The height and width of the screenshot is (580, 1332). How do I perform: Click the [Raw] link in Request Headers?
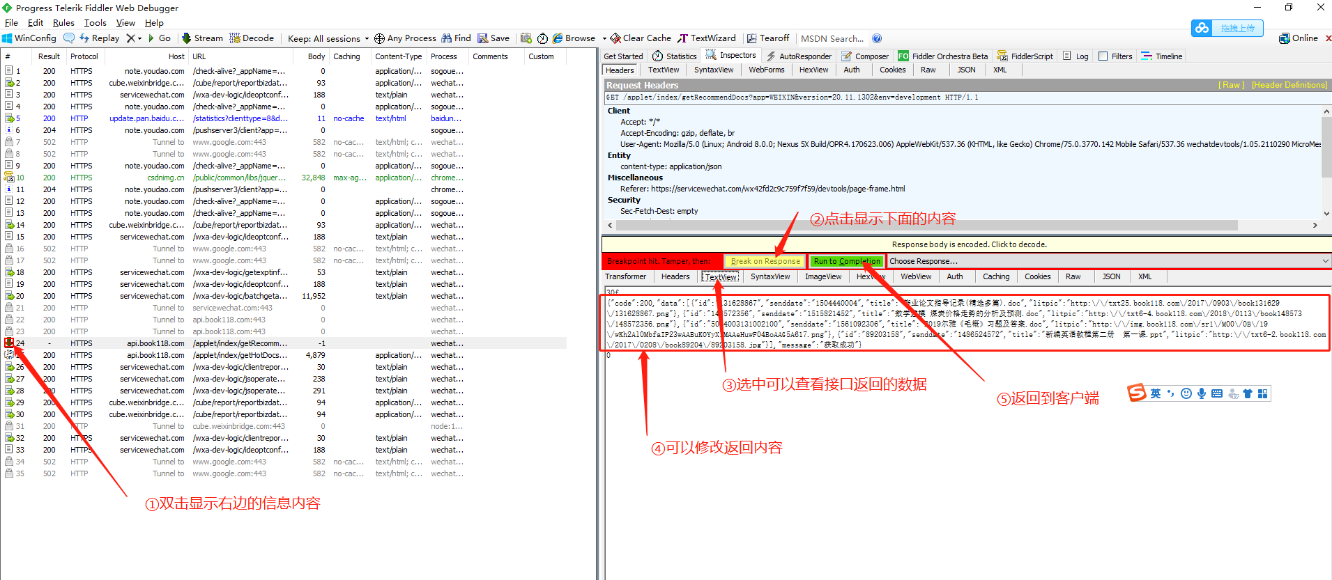pyautogui.click(x=1231, y=85)
